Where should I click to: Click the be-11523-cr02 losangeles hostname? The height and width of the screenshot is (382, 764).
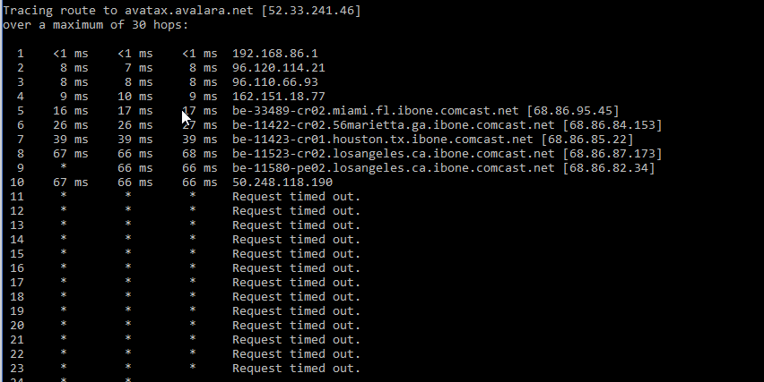pos(393,154)
